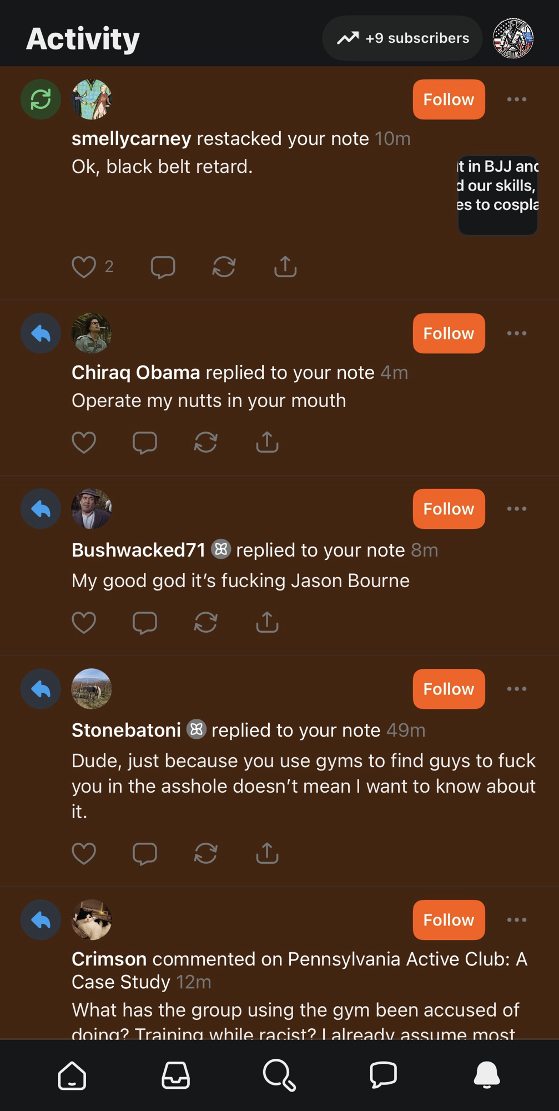Open the Search tab
559x1111 pixels.
[279, 1075]
